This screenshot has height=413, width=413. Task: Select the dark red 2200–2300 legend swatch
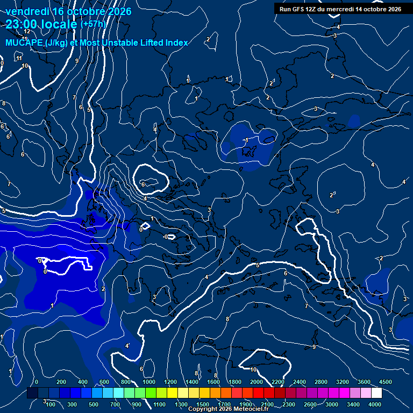[x=280, y=393]
